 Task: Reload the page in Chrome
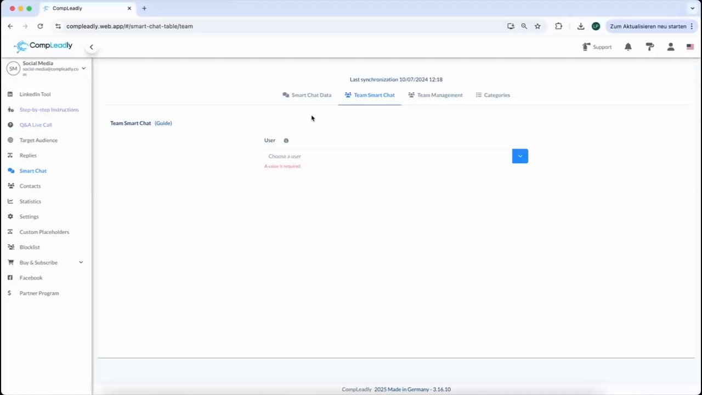[x=40, y=26]
